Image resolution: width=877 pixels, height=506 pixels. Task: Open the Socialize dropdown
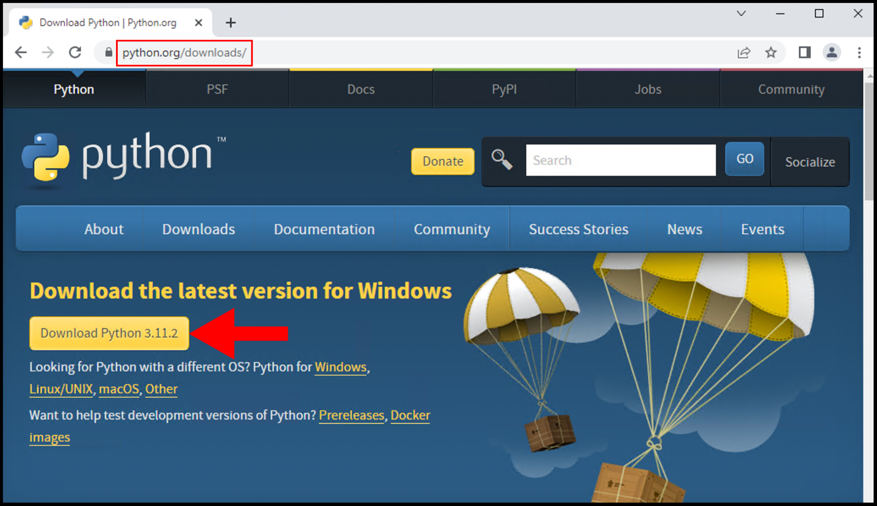point(810,162)
